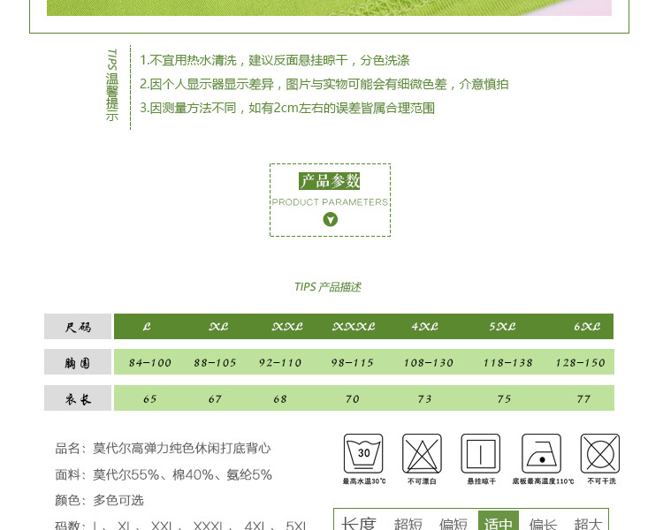Click the XL size column header

click(218, 327)
